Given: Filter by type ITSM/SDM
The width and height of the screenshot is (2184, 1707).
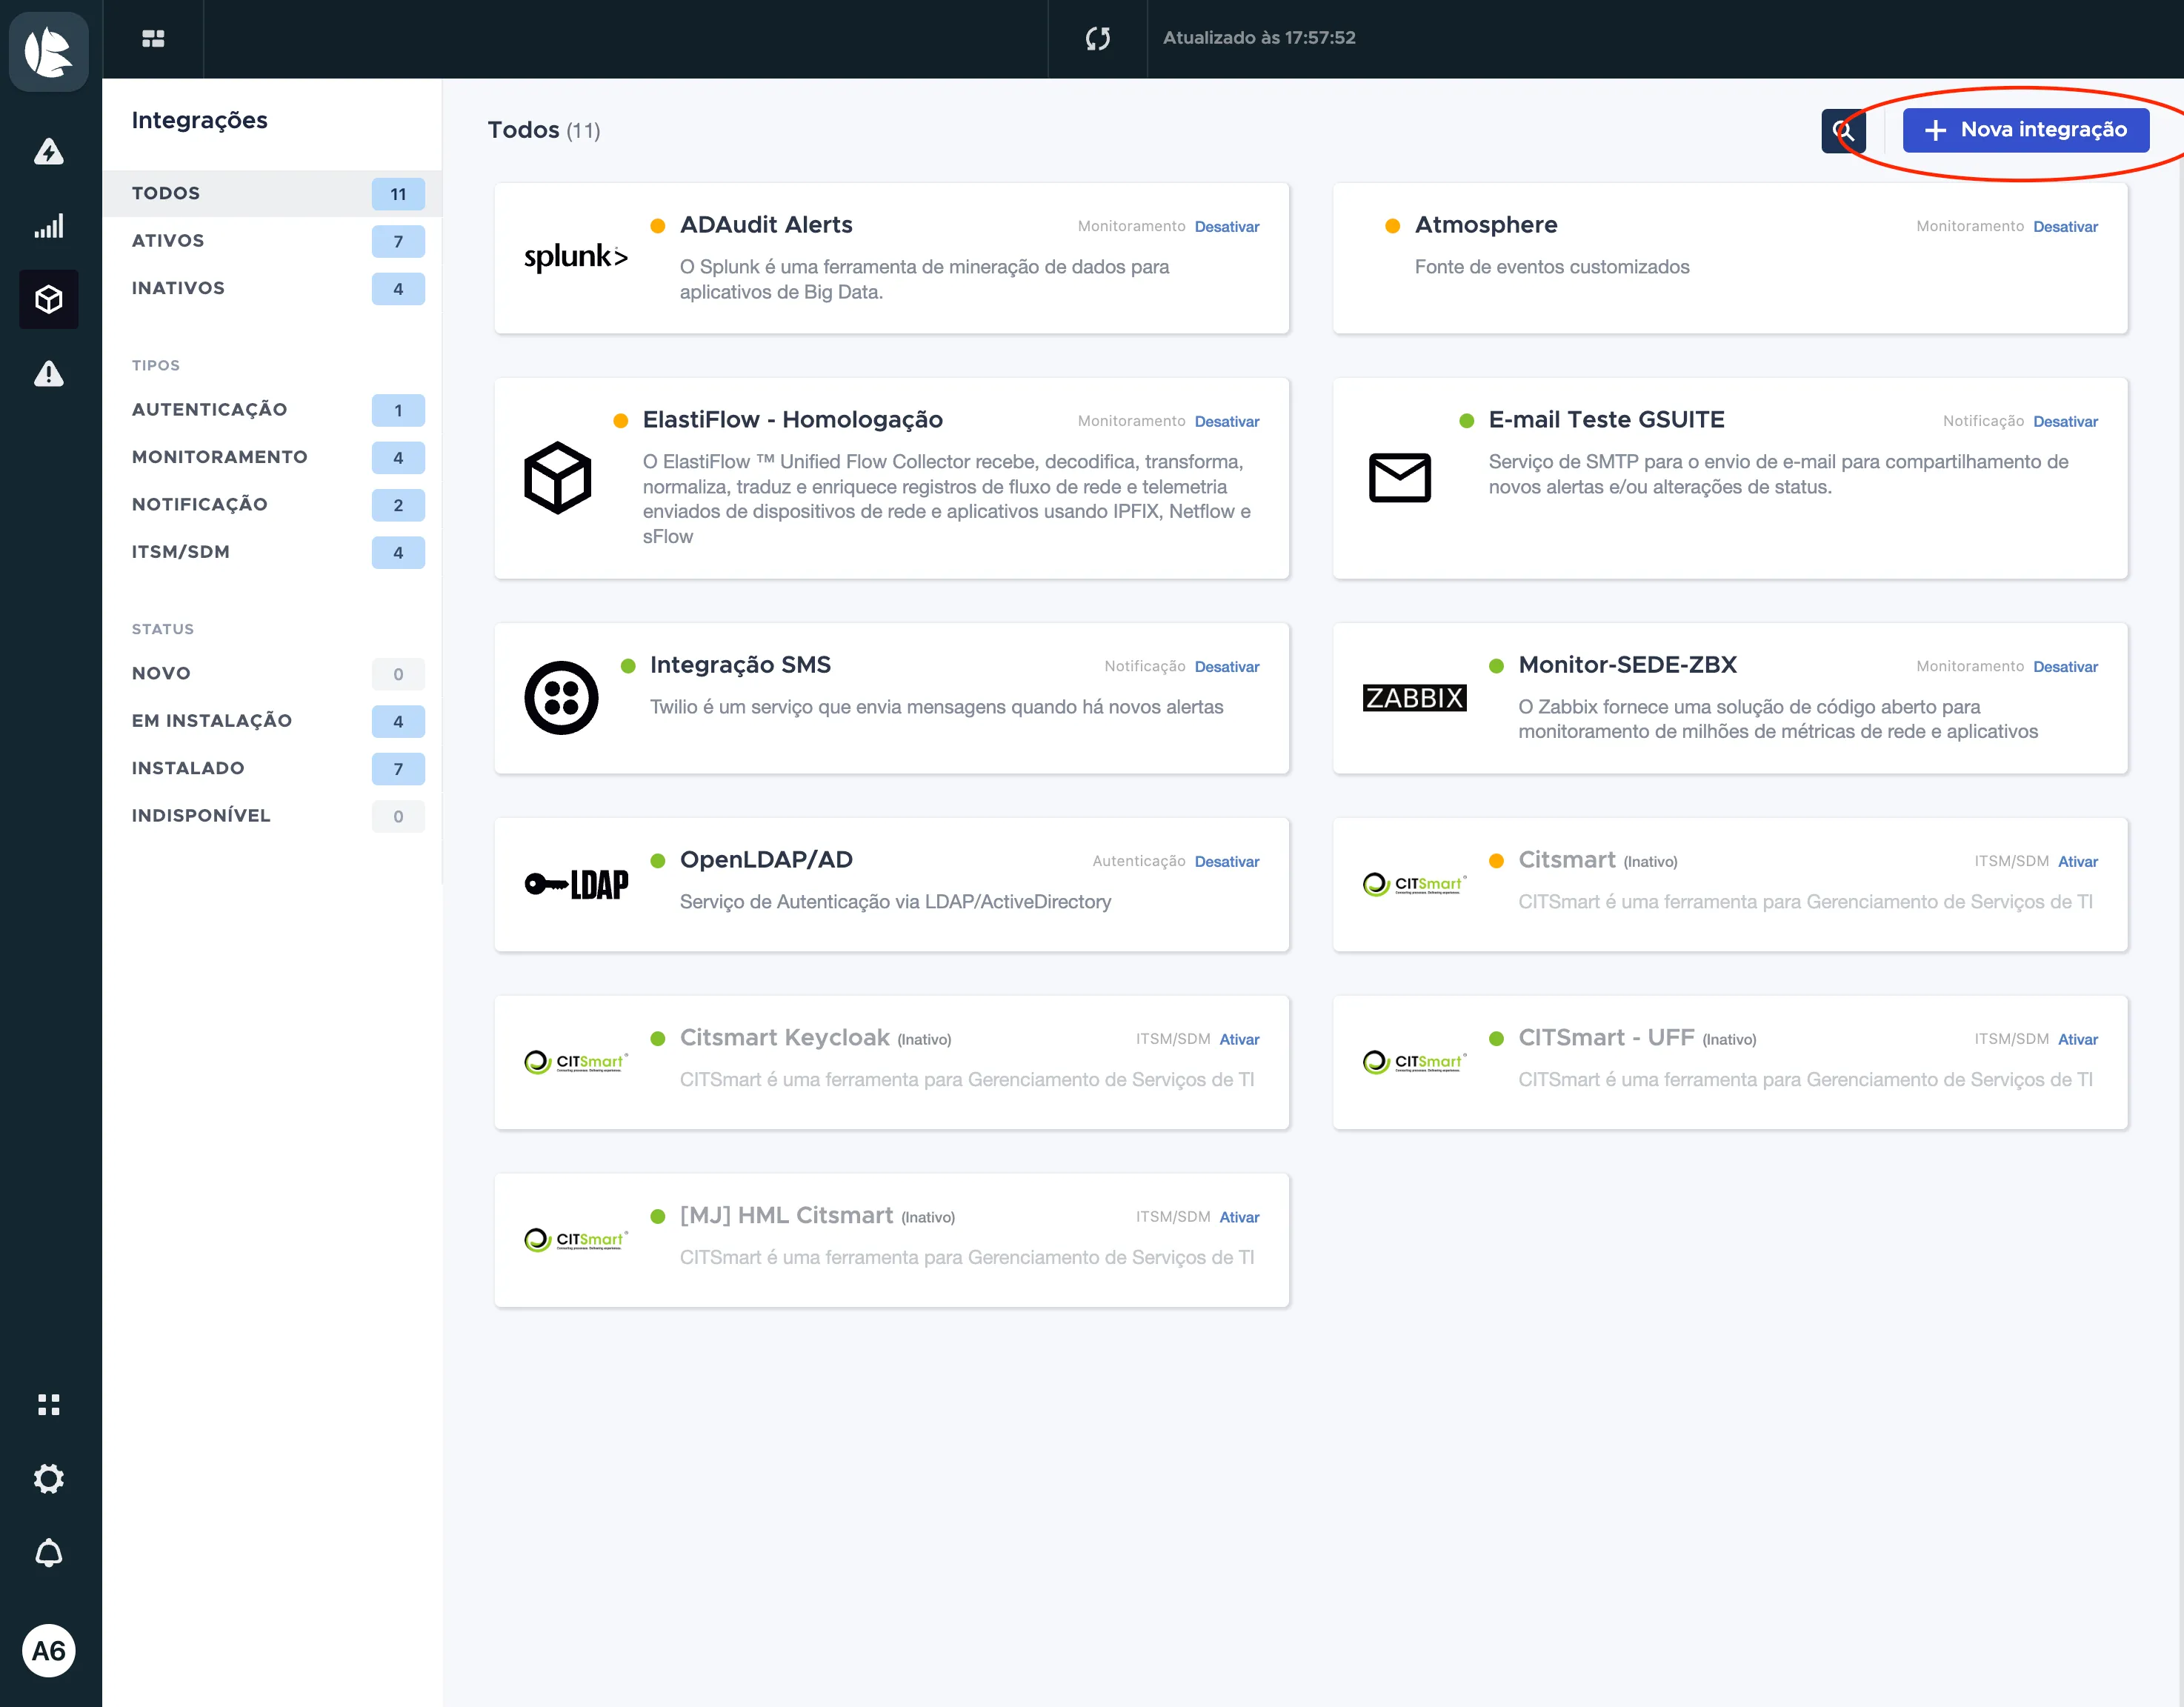Looking at the screenshot, I should [272, 552].
